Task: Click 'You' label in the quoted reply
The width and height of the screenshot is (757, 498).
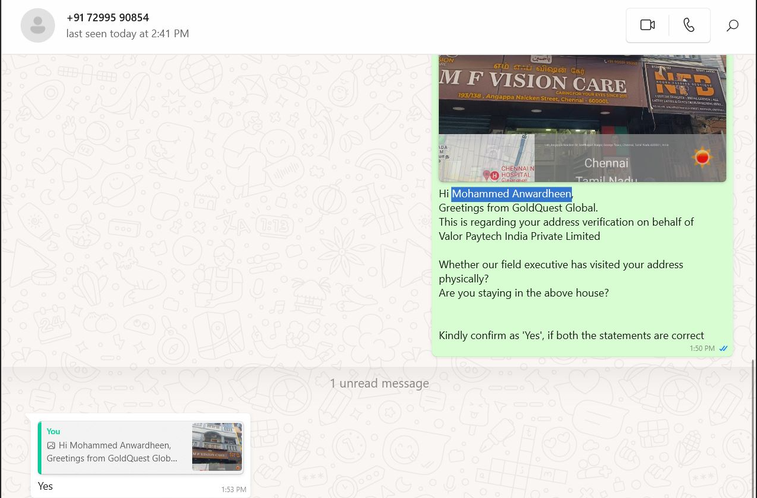Action: coord(53,431)
